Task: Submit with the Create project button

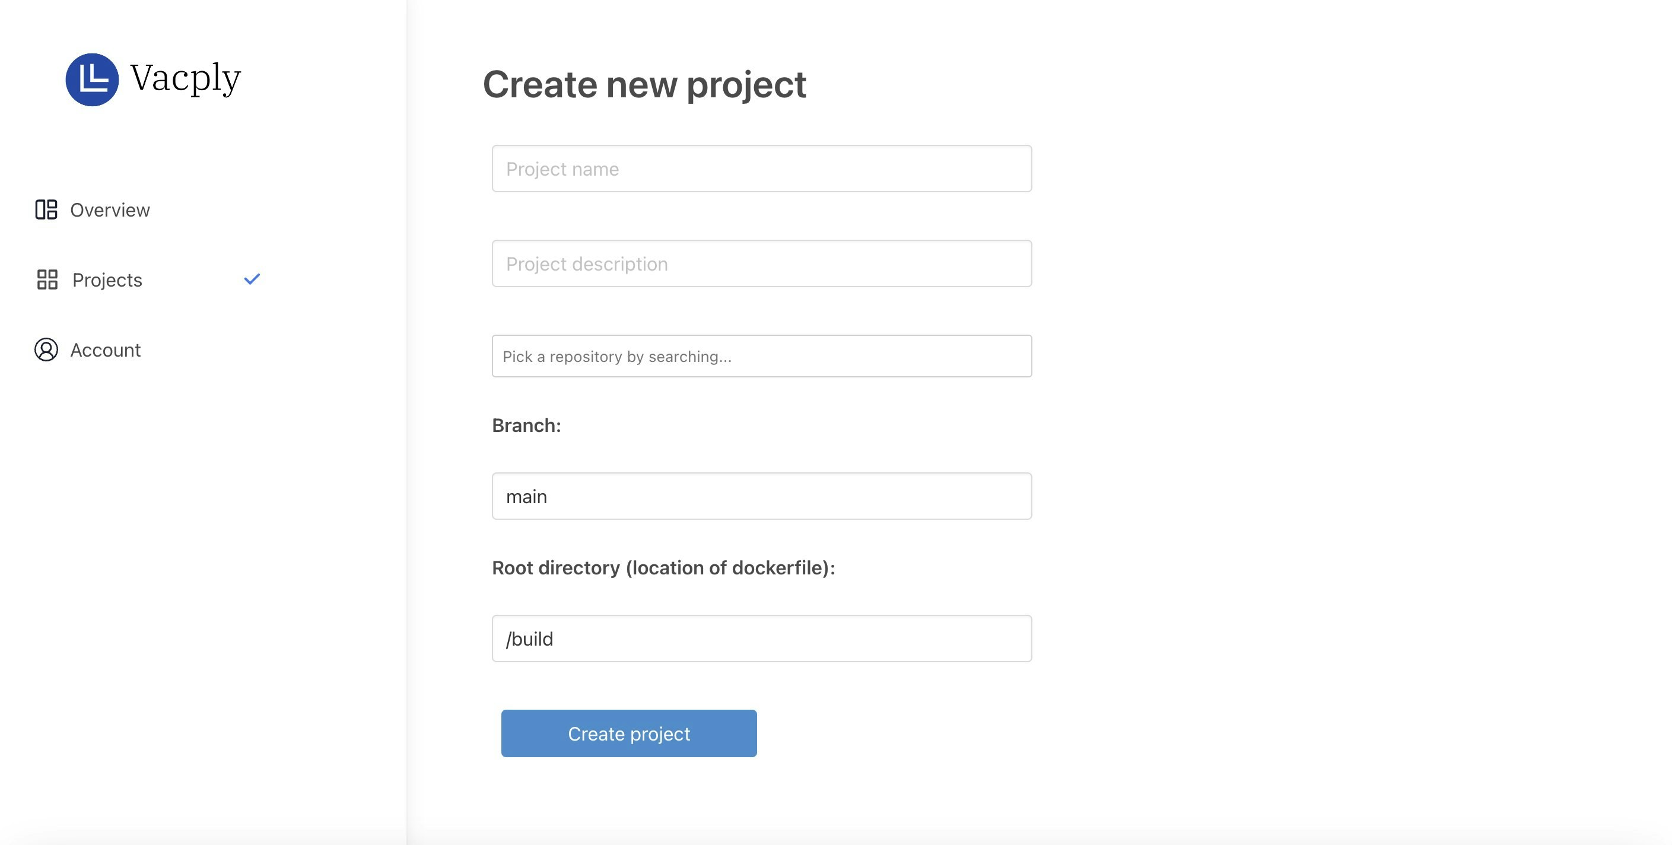Action: (629, 733)
